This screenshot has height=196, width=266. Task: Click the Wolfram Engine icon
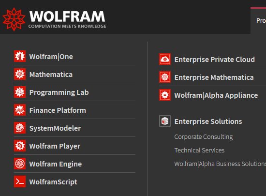coord(20,164)
